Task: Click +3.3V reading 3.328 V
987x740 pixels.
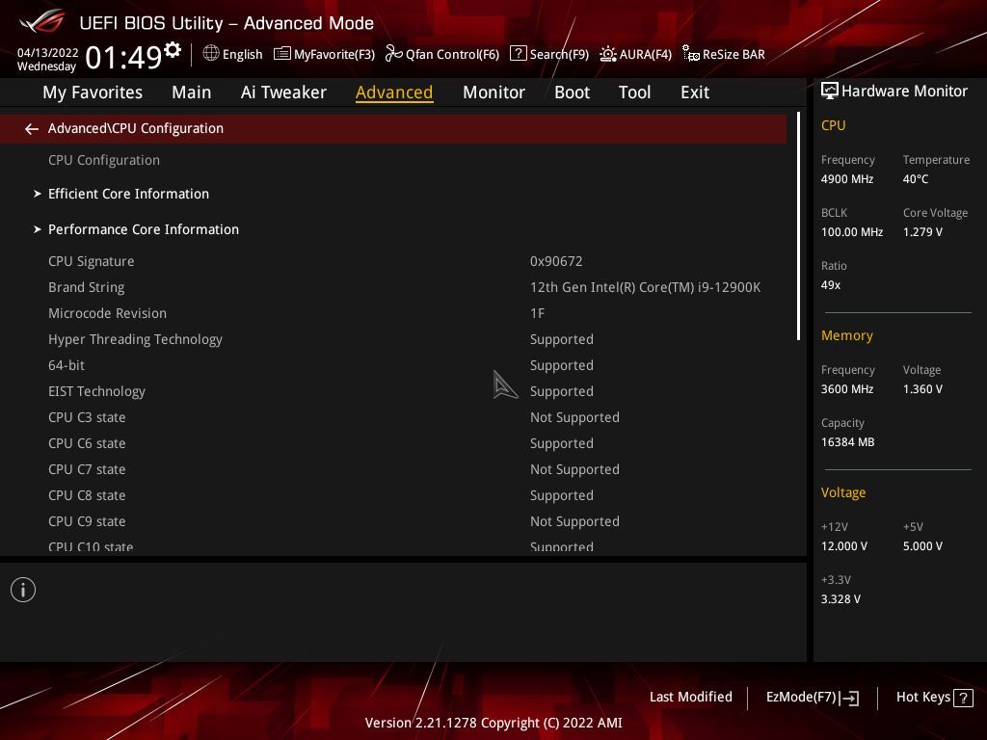Action: pyautogui.click(x=840, y=599)
